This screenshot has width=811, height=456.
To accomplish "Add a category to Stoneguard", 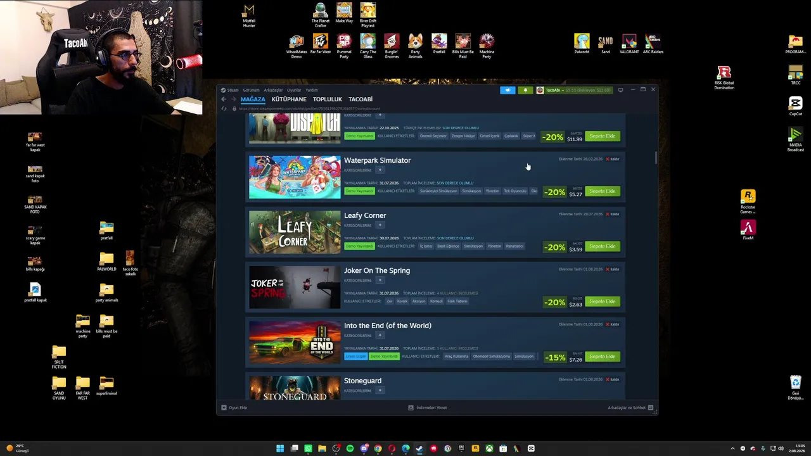I will [380, 391].
